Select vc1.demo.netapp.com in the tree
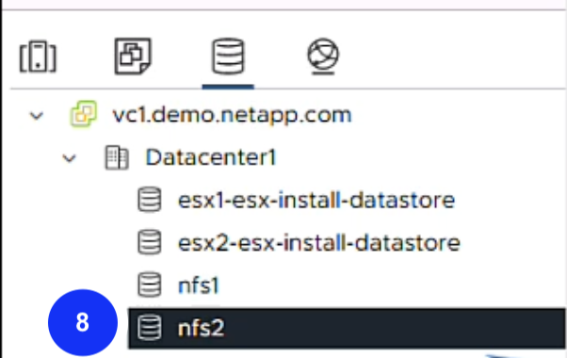The height and width of the screenshot is (358, 567). click(232, 115)
